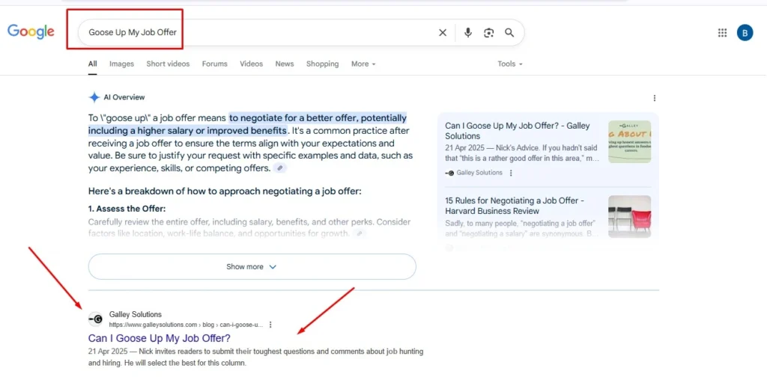
Task: Start voice search with the microphone icon
Action: click(x=468, y=33)
